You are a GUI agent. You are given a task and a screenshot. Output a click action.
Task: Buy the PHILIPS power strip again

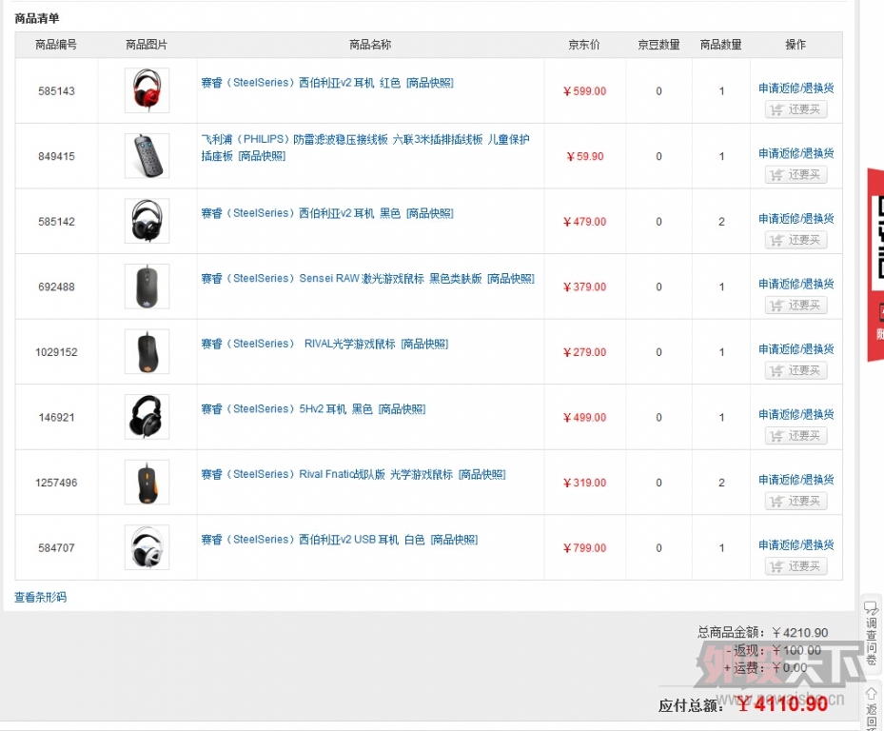point(796,175)
